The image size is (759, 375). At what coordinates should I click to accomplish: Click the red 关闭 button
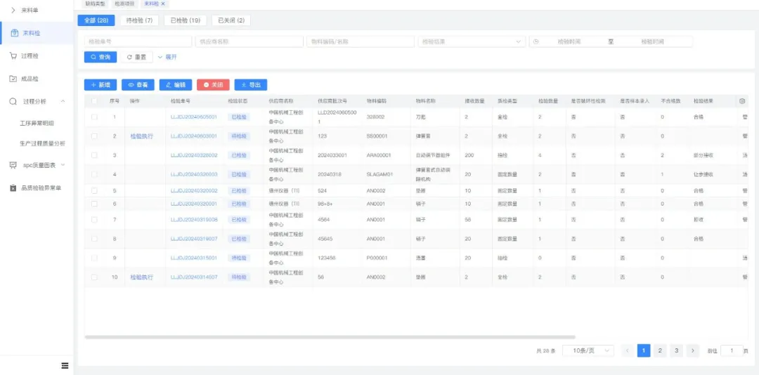[x=213, y=84]
